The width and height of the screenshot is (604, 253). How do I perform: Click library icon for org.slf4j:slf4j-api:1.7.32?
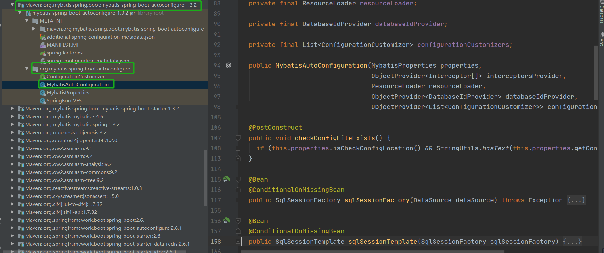pos(21,212)
